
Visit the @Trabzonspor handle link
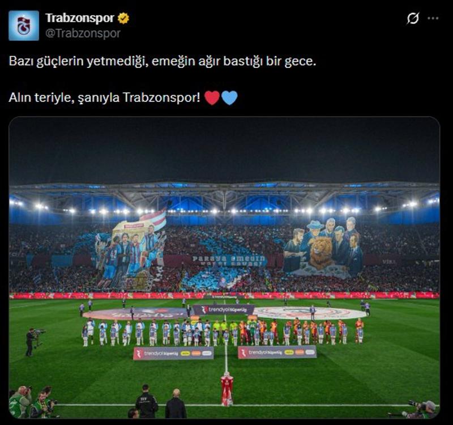point(83,33)
